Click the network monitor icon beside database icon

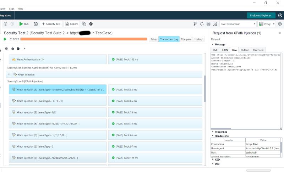[x=215, y=24]
